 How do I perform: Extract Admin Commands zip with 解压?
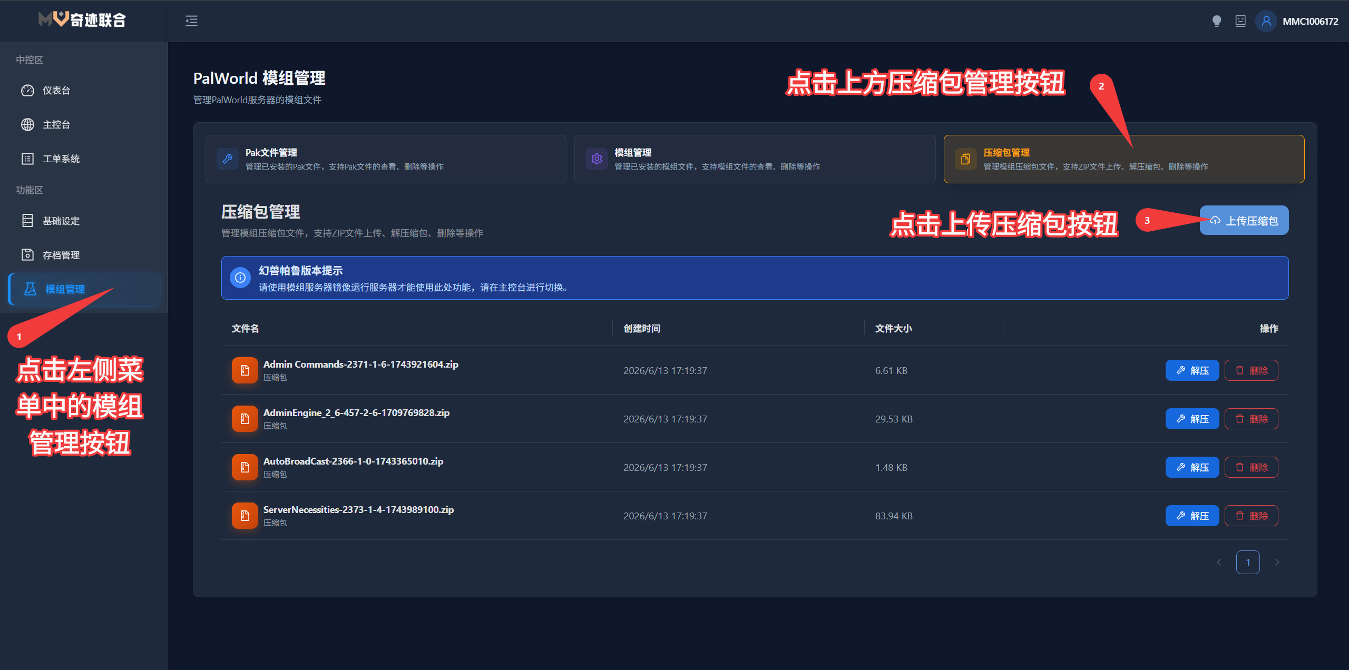[x=1192, y=370]
